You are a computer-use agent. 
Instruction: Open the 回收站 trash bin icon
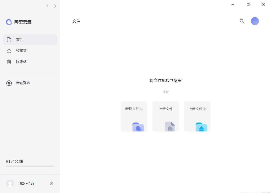click(9, 62)
